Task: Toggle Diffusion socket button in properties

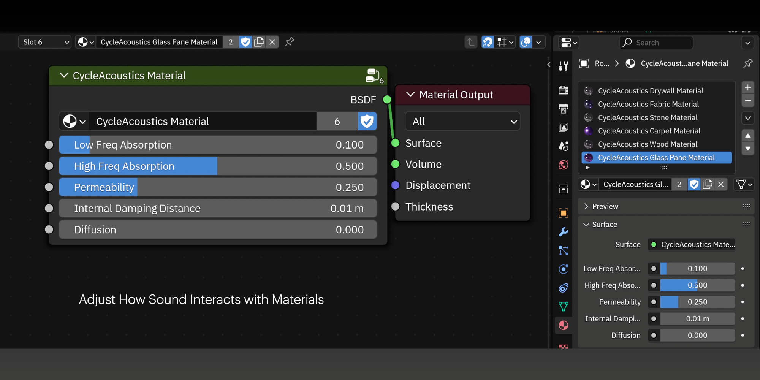Action: pos(654,336)
